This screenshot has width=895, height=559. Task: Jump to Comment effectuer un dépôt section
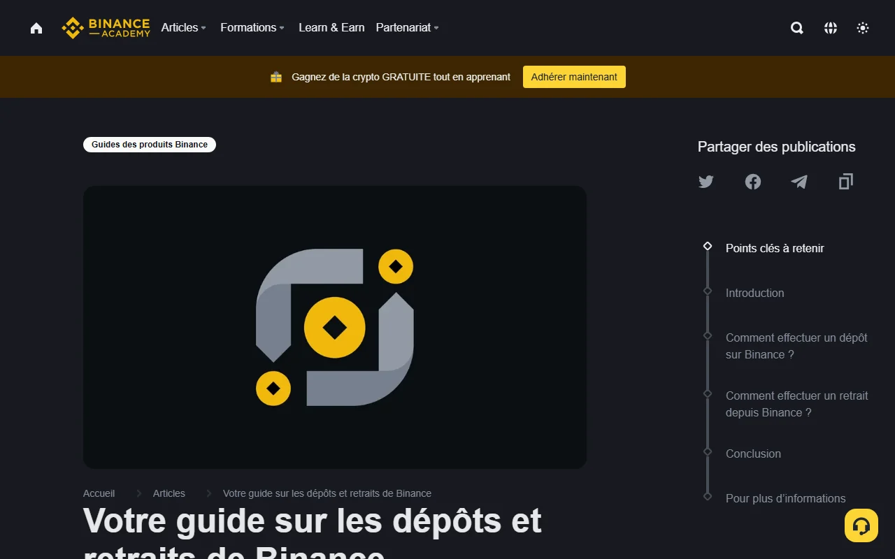796,346
